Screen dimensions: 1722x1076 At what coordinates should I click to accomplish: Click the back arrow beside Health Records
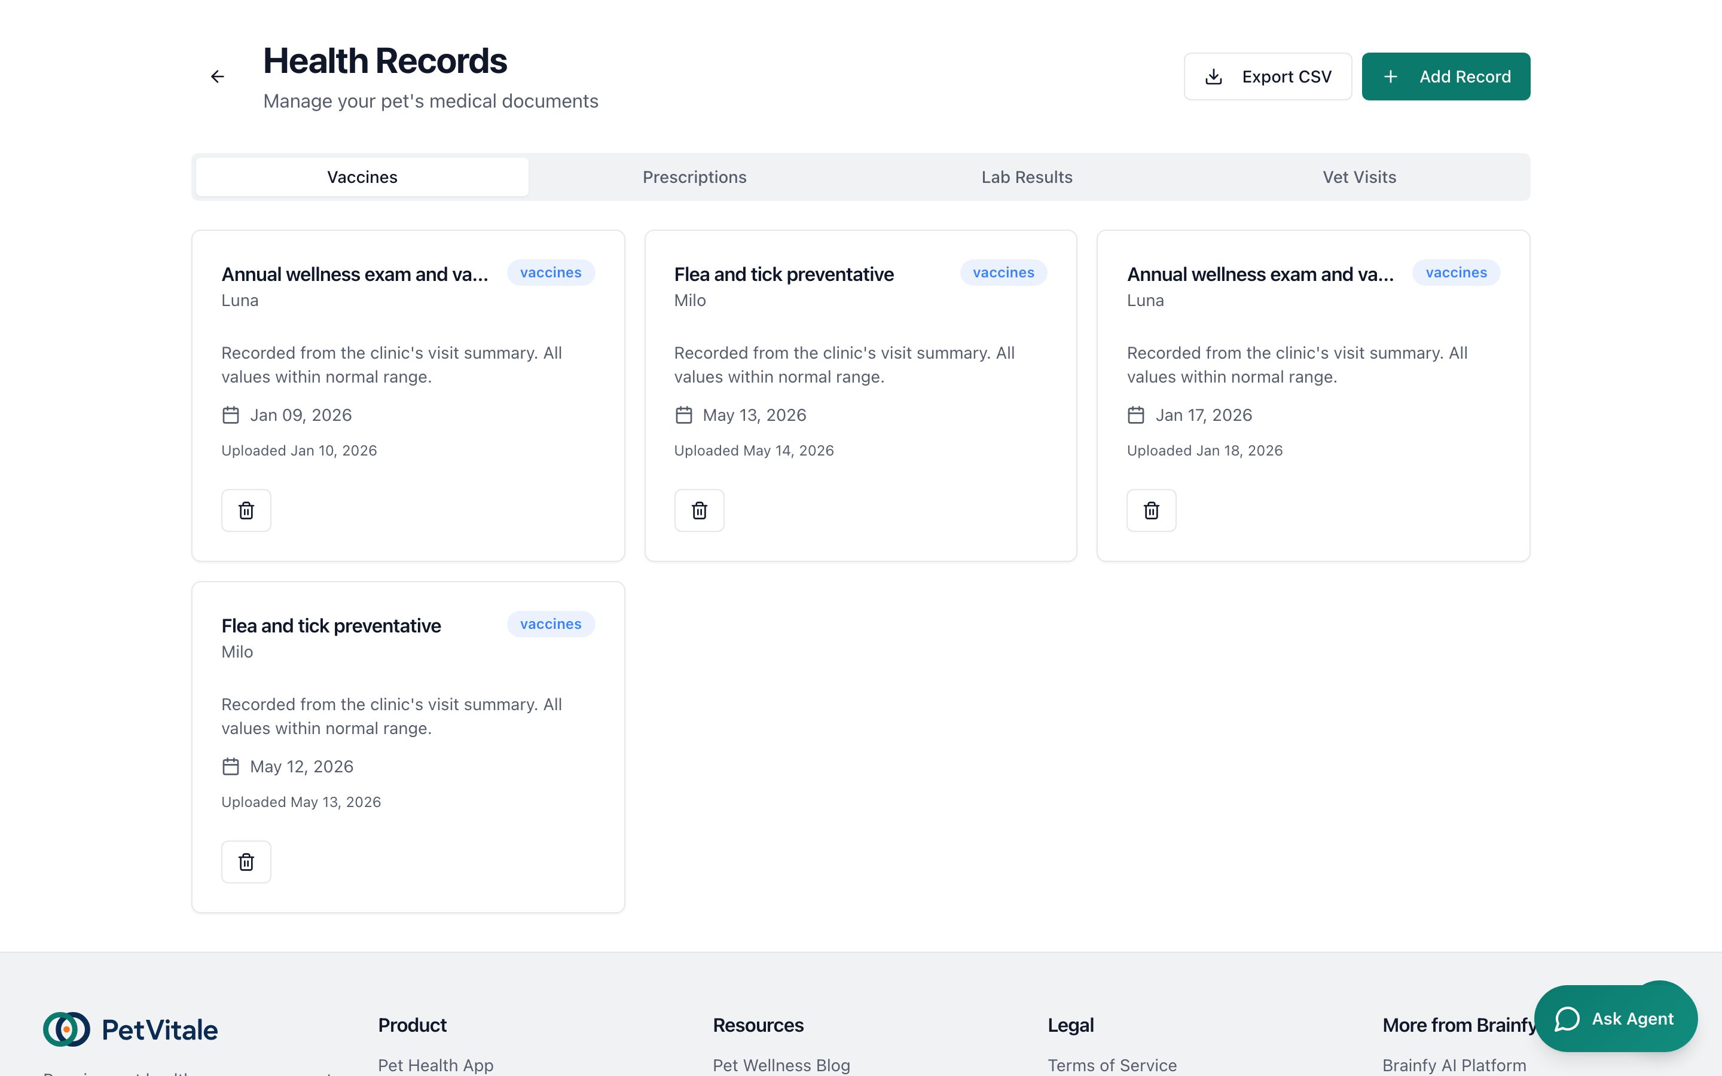[x=218, y=77]
